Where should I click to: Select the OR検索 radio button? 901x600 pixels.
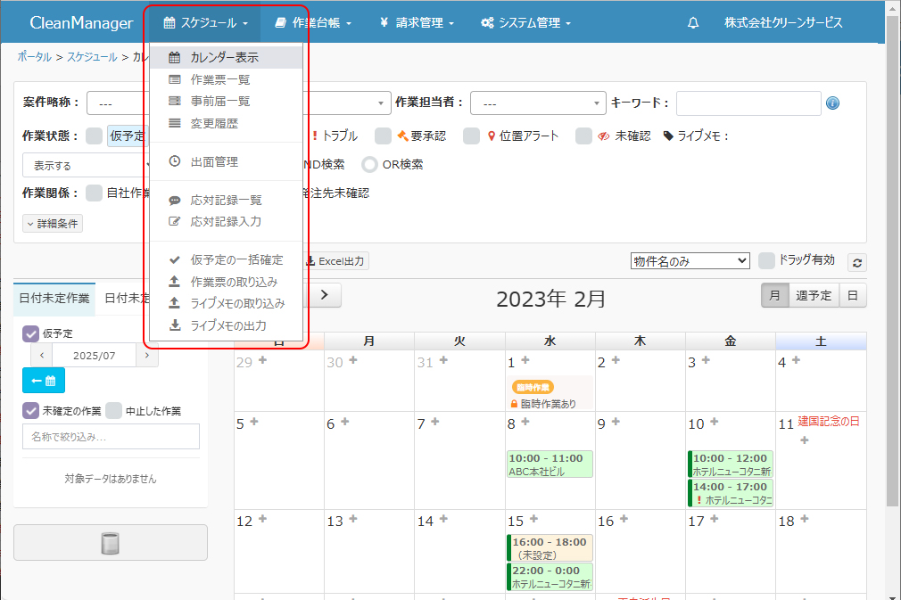point(370,165)
